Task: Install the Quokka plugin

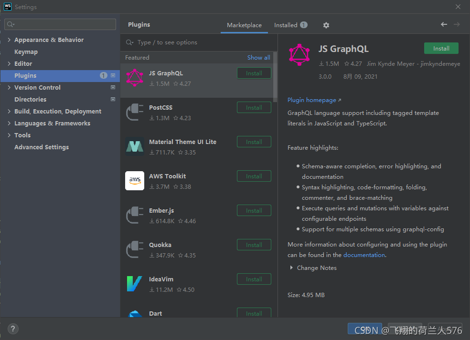Action: pyautogui.click(x=254, y=245)
